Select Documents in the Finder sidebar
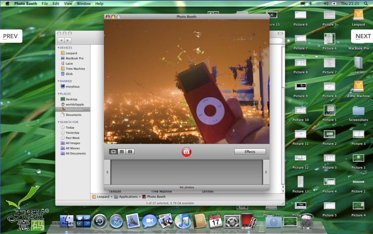The image size is (373, 234). [x=73, y=115]
